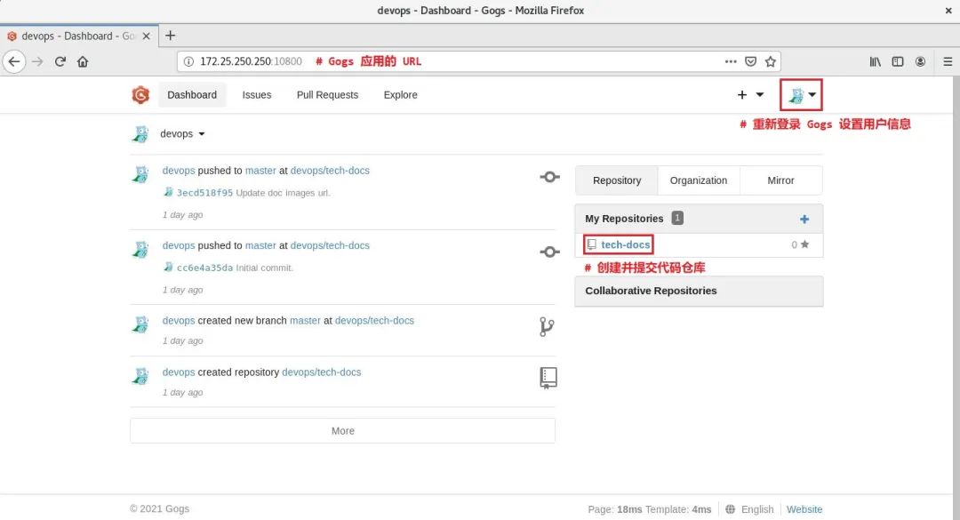Click the URL address bar field

(x=479, y=61)
